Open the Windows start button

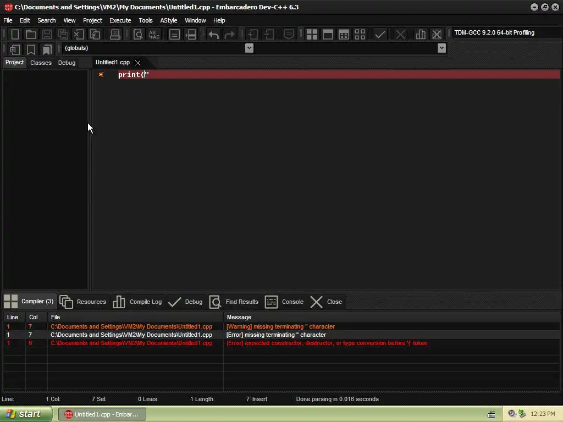[26, 414]
